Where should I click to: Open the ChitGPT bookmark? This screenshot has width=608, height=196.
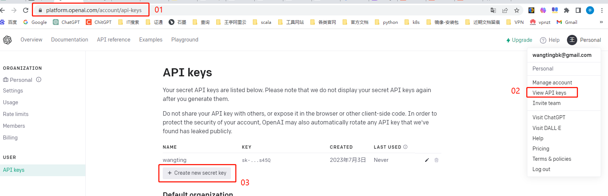[99, 22]
